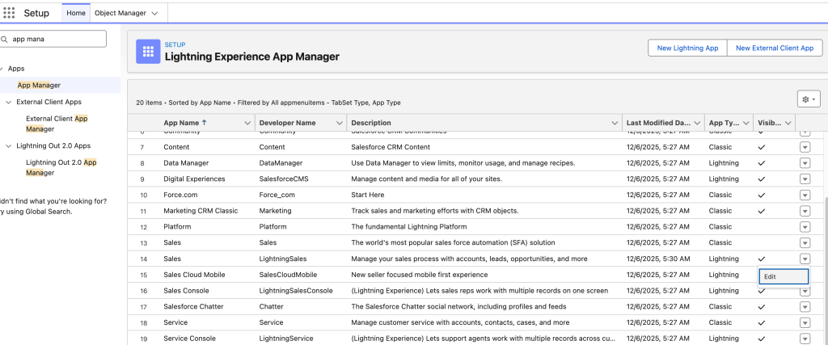Open the Developer Name column menu chevron
828x345 pixels.
pyautogui.click(x=340, y=123)
